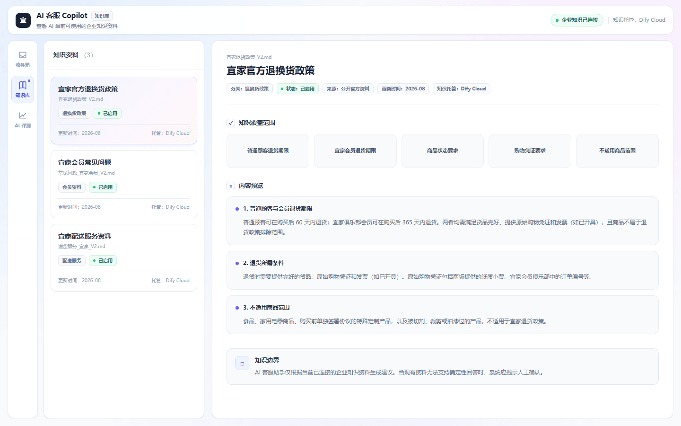Click the check icon beside 知识覆盖范围
The height and width of the screenshot is (426, 681).
(x=231, y=123)
